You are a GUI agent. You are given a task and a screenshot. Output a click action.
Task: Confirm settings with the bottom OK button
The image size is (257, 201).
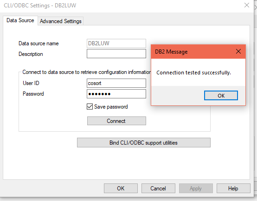pyautogui.click(x=121, y=189)
